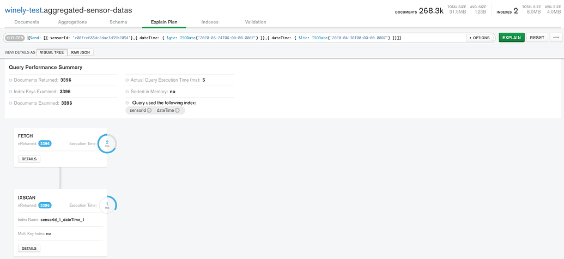This screenshot has height=259, width=564.
Task: Switch view to Raw JSON
Action: (x=81, y=52)
